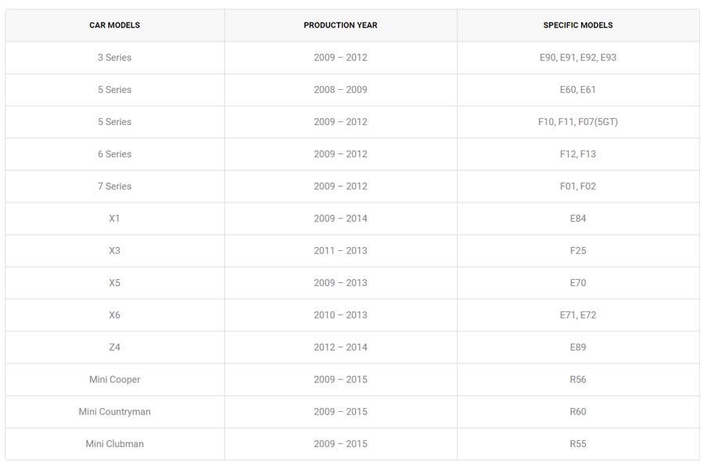
Task: Select the X5 car model cell
Action: 114,283
